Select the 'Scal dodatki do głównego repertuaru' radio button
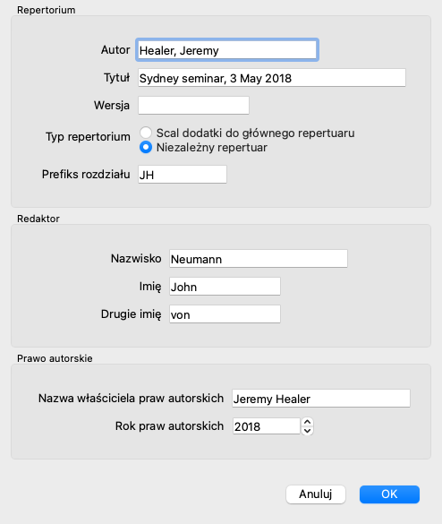Image resolution: width=442 pixels, height=524 pixels. (x=146, y=133)
